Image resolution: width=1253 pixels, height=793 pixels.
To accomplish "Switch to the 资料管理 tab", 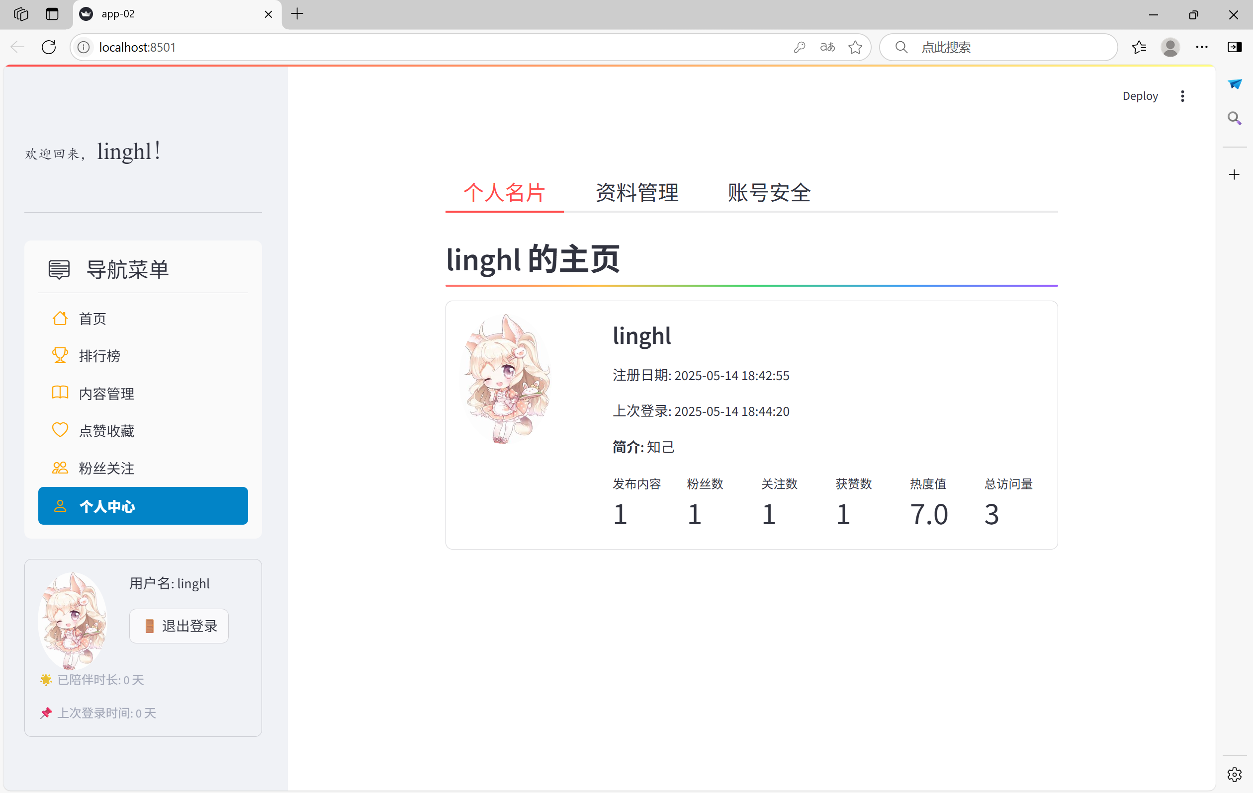I will (637, 193).
